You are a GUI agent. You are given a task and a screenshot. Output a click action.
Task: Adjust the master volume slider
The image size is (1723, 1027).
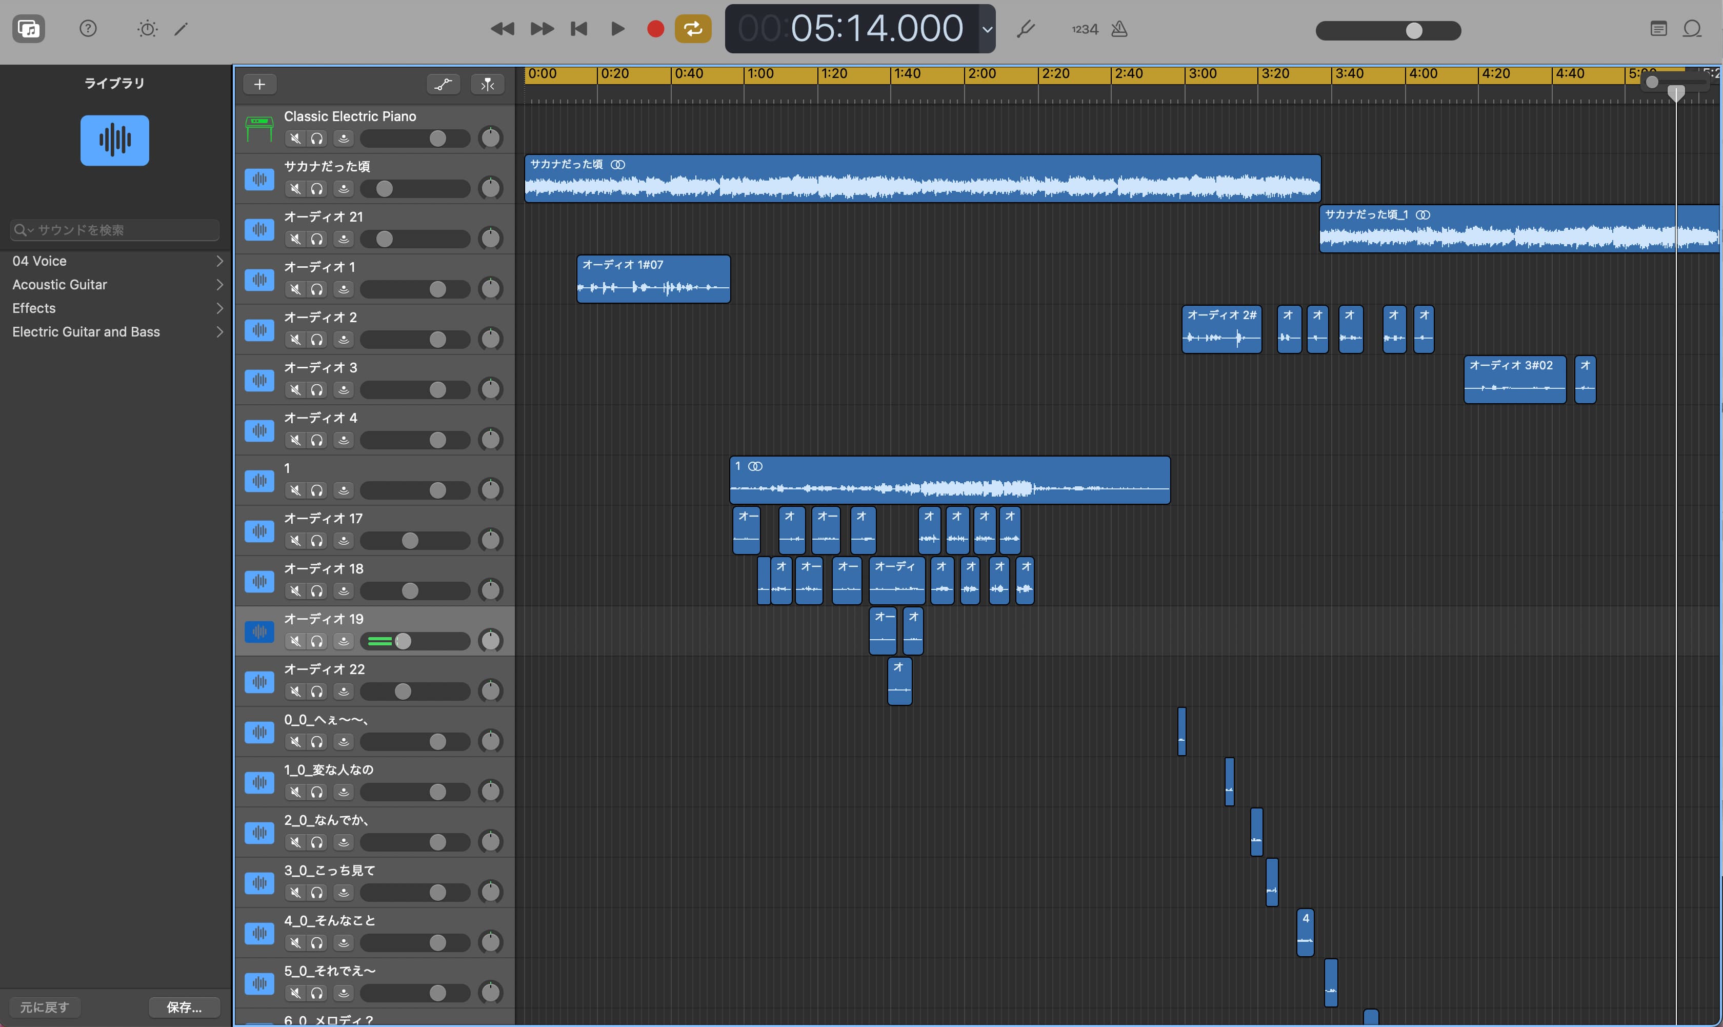[1414, 30]
